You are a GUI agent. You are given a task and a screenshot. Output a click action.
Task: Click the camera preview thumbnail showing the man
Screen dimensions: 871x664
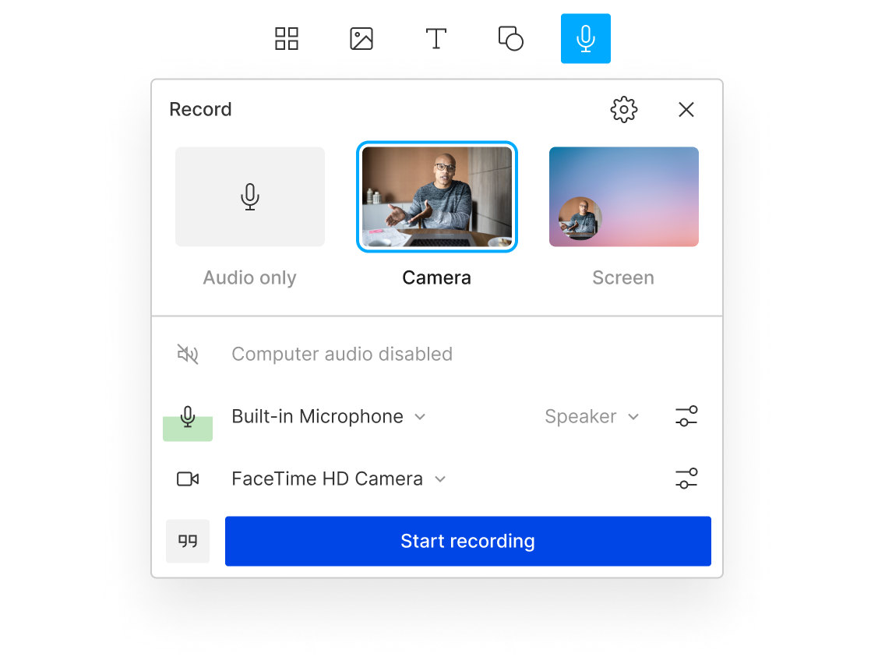click(x=436, y=196)
